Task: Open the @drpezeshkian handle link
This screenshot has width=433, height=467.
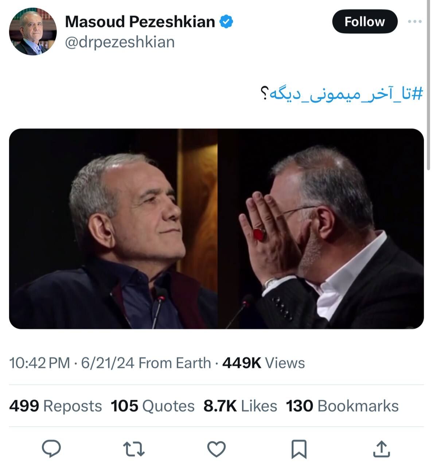Action: (120, 42)
